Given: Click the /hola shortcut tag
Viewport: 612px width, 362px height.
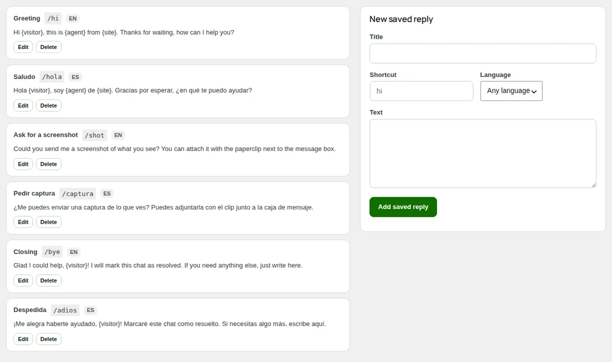Looking at the screenshot, I should coord(52,77).
